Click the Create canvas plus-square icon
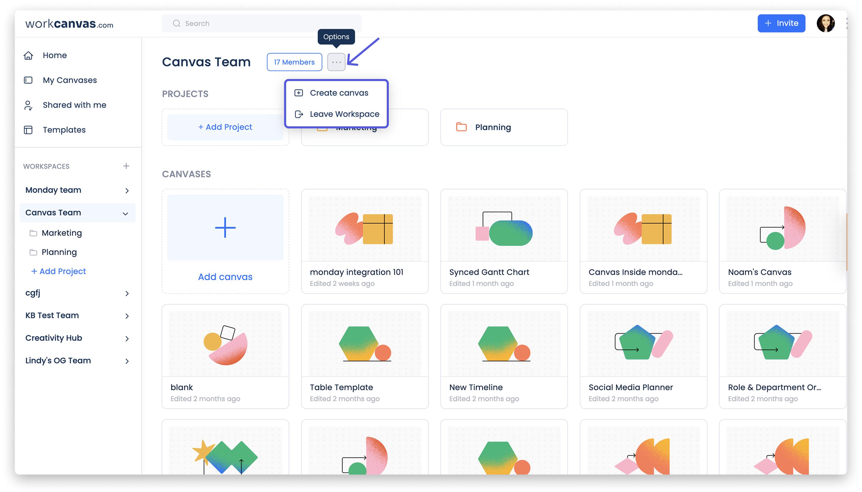Screen dimensions: 862x492 [x=299, y=93]
